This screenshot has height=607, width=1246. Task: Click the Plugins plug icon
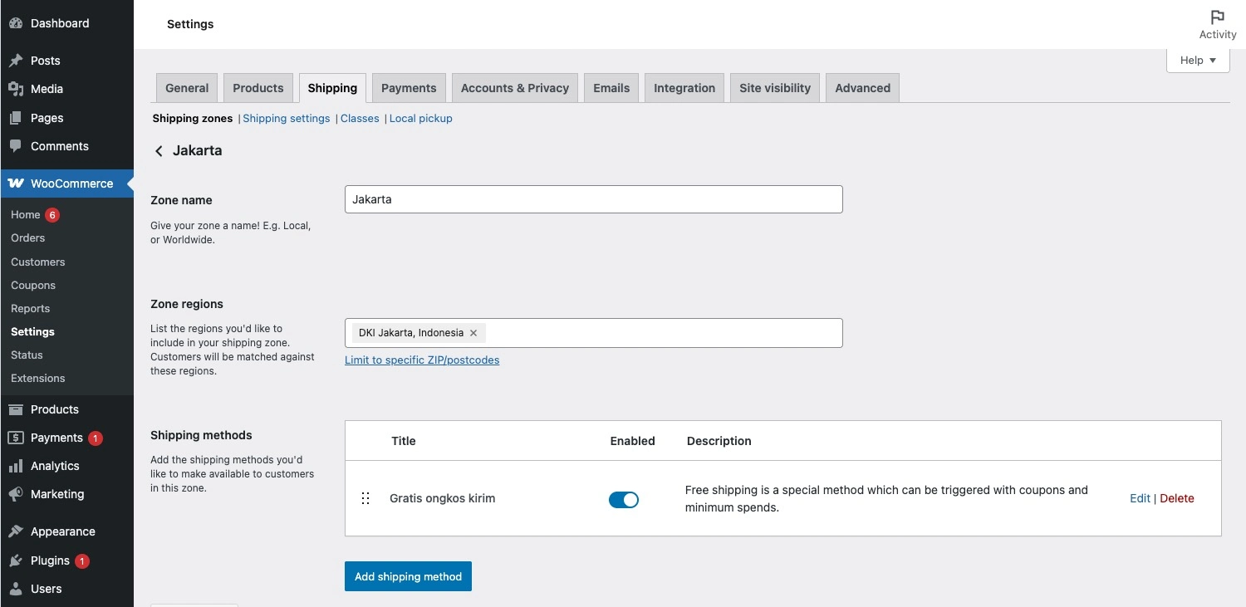coord(16,560)
